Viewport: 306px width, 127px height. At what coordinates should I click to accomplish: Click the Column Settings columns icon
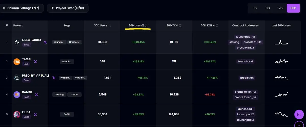(4, 8)
